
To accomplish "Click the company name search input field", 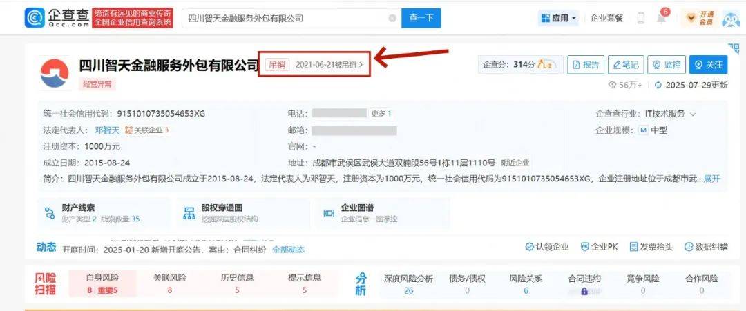I will click(x=283, y=19).
